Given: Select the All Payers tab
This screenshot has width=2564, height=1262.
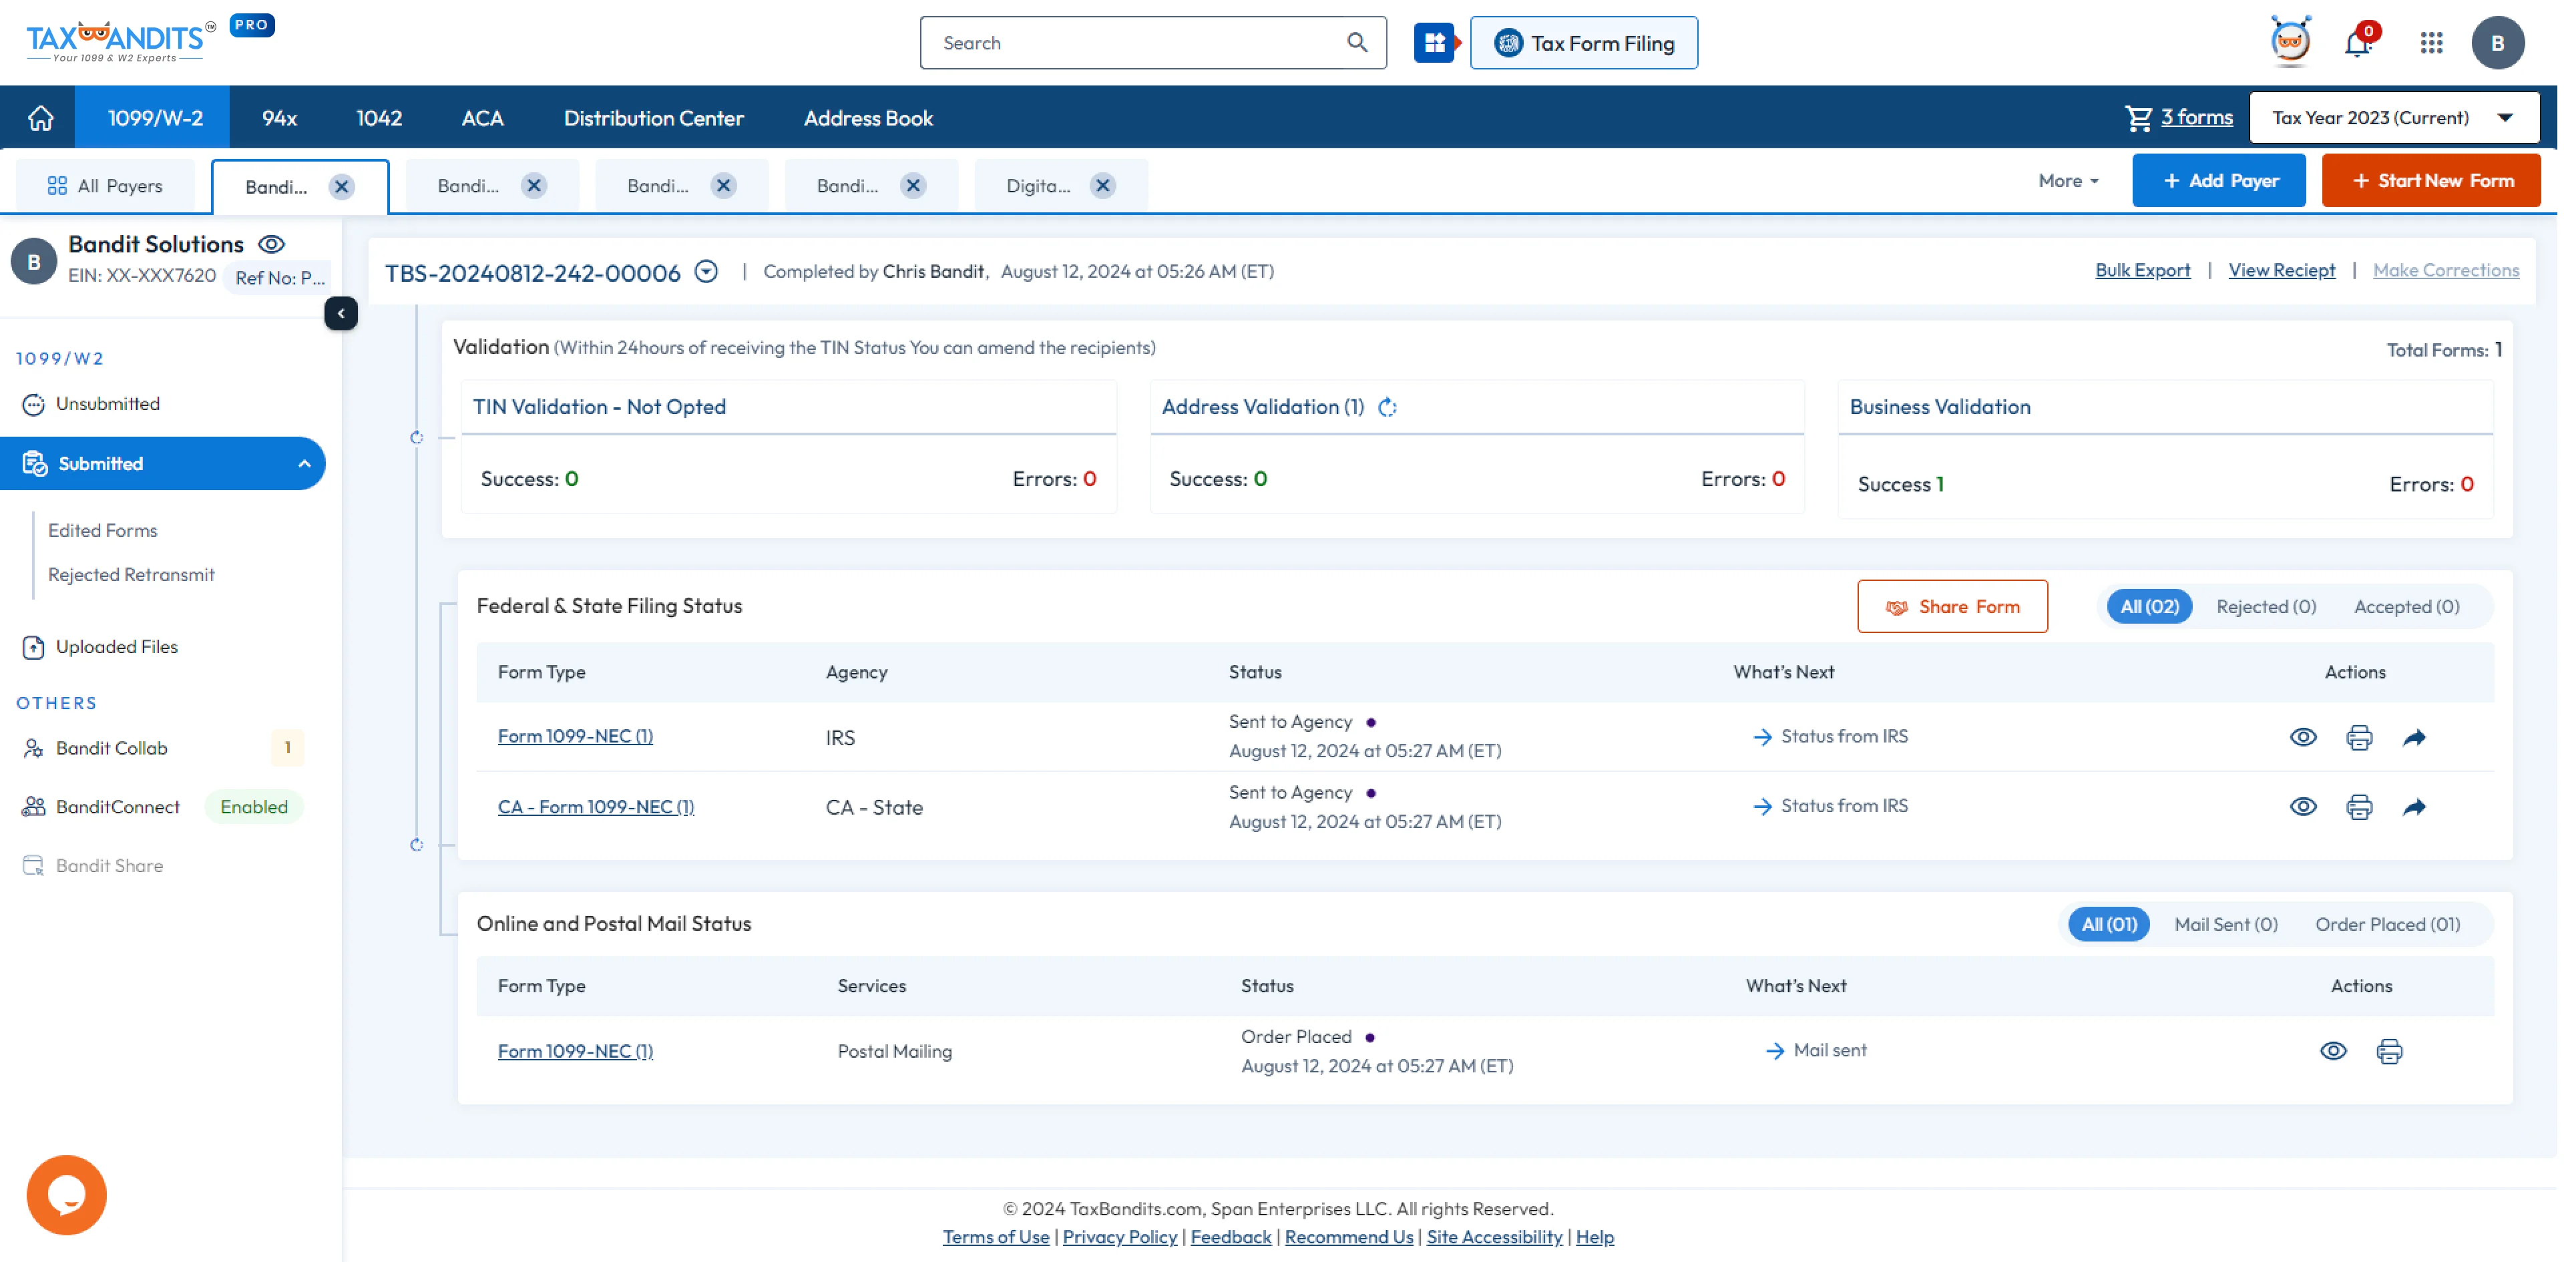Looking at the screenshot, I should [x=105, y=186].
